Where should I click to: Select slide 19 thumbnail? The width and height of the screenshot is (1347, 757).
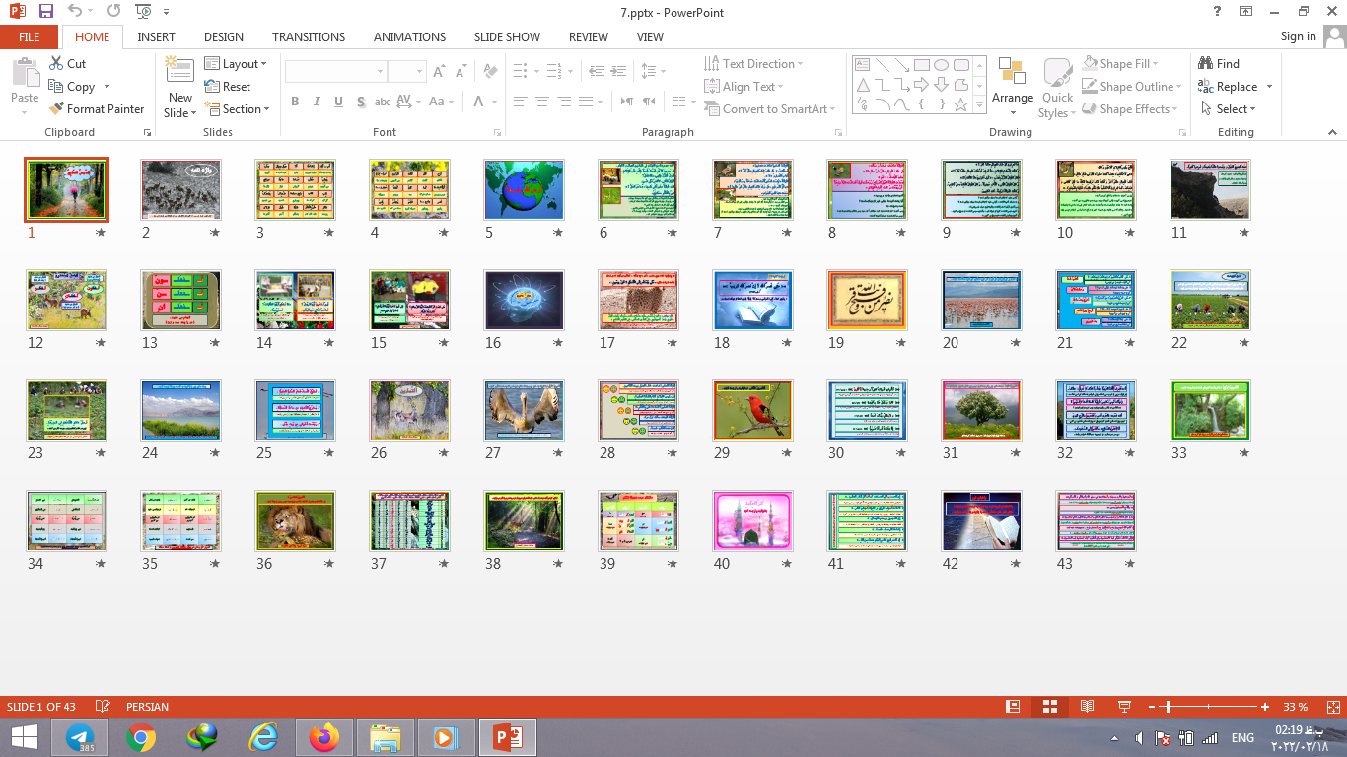point(867,301)
